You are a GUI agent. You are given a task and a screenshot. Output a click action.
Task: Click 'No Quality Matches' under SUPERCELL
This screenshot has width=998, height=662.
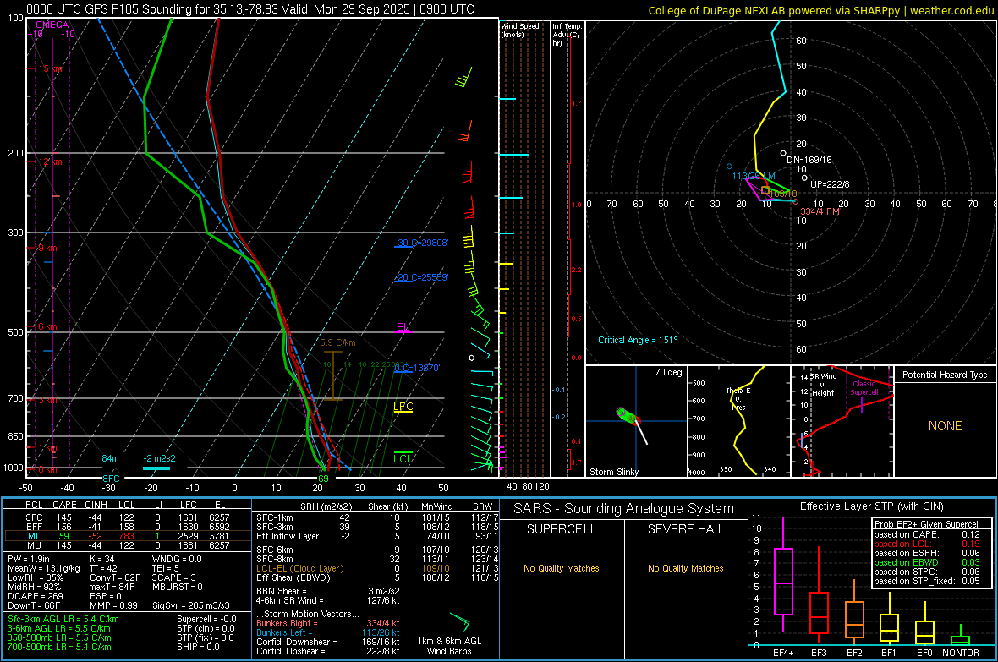562,568
